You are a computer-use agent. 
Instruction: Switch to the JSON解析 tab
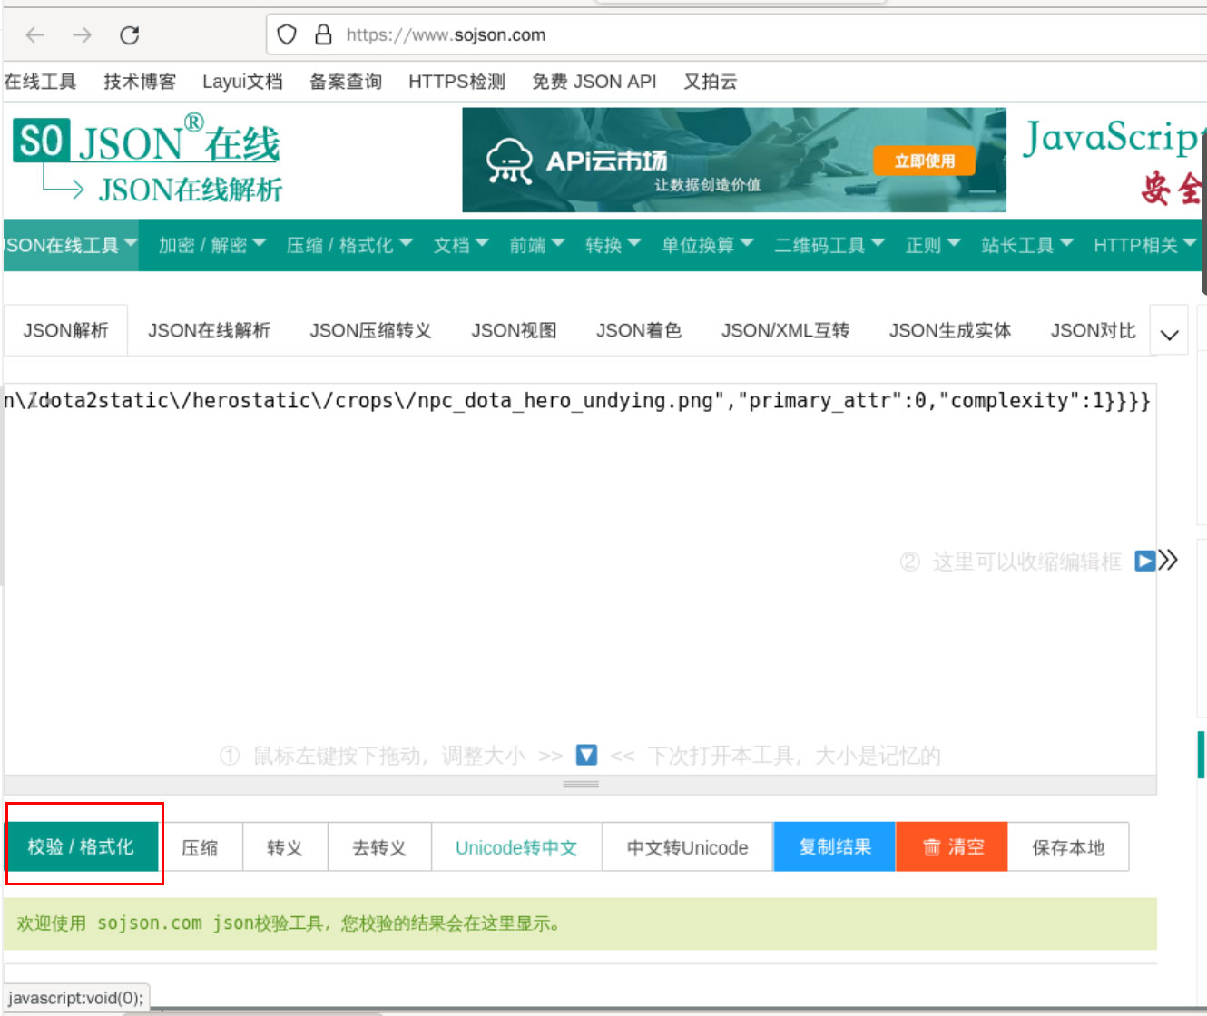[65, 330]
